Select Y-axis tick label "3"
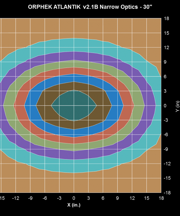Image resolution: width=180 pixels, height=216 pixels. coord(165,91)
